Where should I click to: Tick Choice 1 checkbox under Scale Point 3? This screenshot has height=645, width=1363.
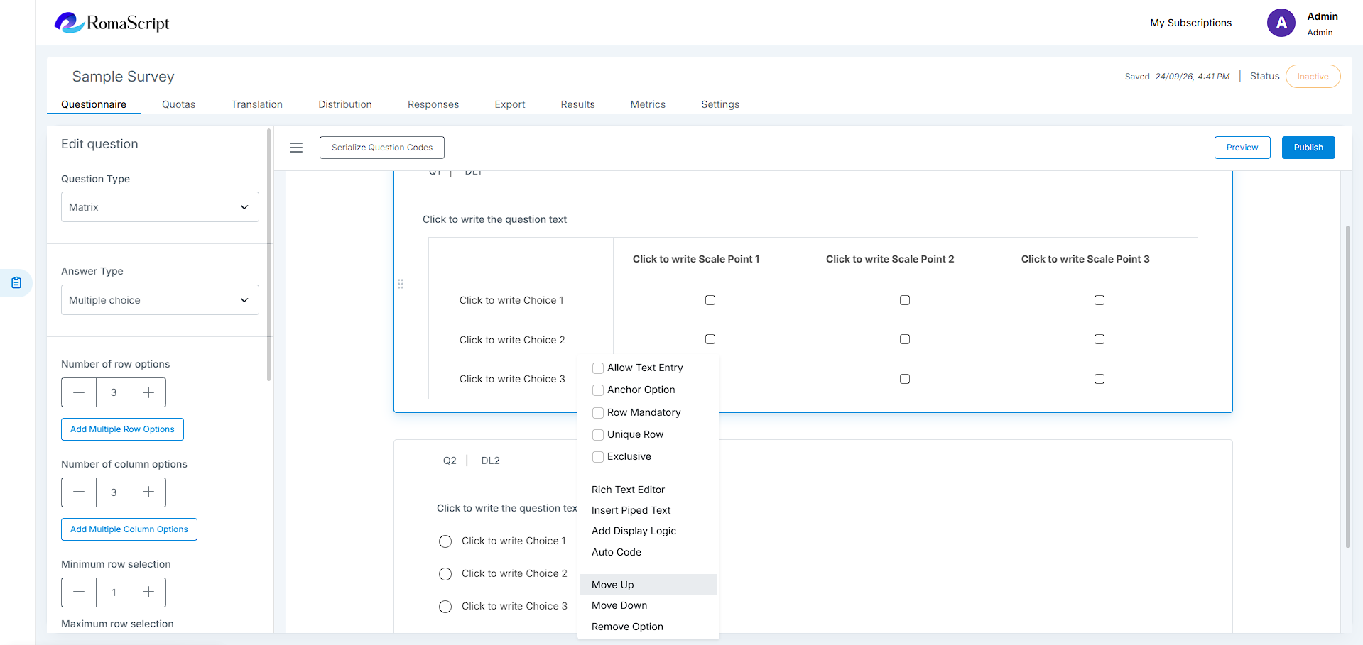coord(1099,300)
